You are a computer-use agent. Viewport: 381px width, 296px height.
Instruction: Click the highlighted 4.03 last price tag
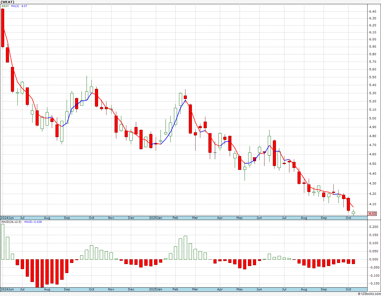pos(372,214)
